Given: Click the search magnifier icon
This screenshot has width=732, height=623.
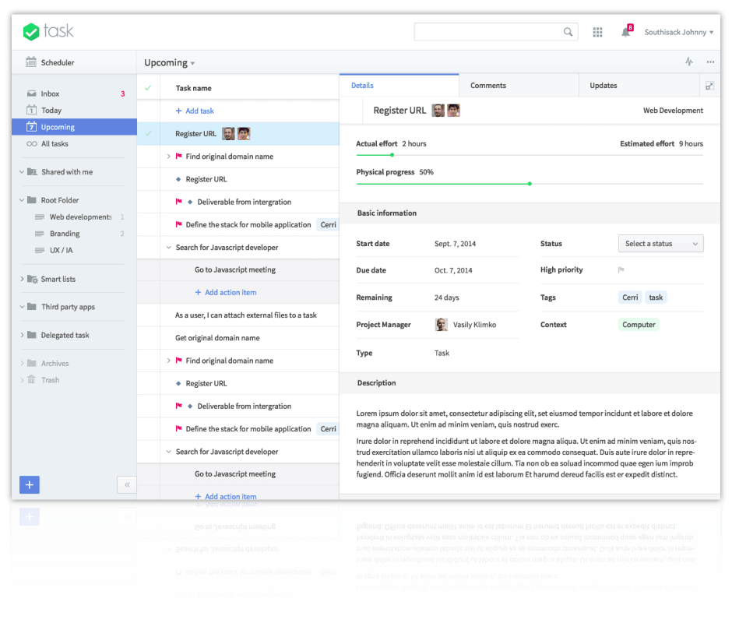Looking at the screenshot, I should point(568,32).
